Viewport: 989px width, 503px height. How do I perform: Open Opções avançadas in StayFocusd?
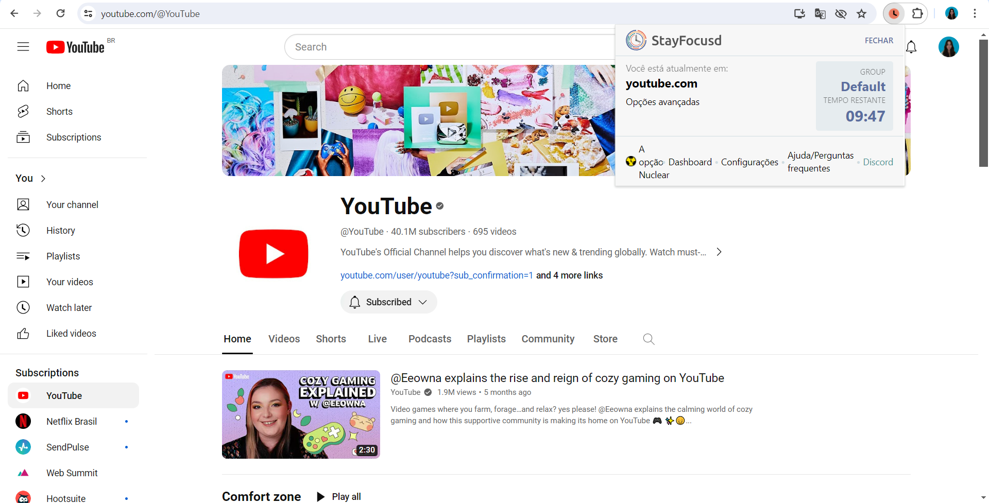click(x=662, y=102)
